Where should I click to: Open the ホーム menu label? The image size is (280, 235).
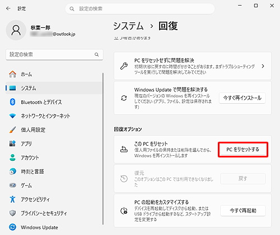(x=26, y=74)
